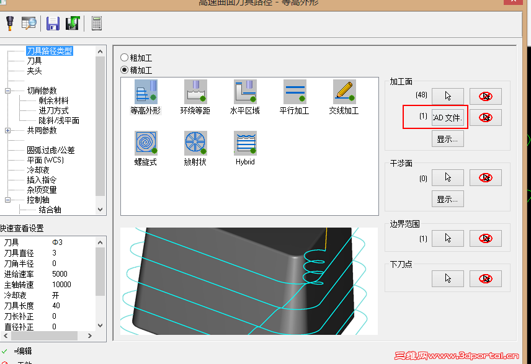Open the 冷却液 tree item
The image size is (531, 364).
[38, 170]
